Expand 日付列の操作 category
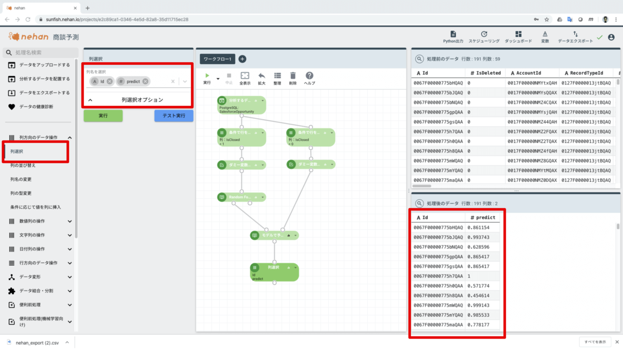This screenshot has width=623, height=350. click(x=70, y=249)
